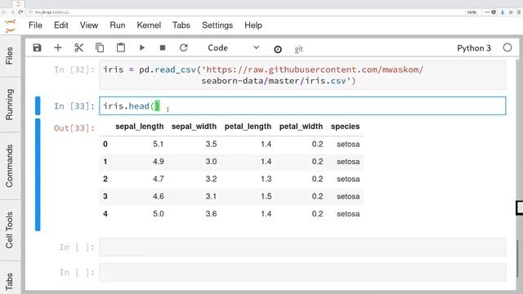Open the Files sidebar tab
This screenshot has width=523, height=294.
(10, 56)
